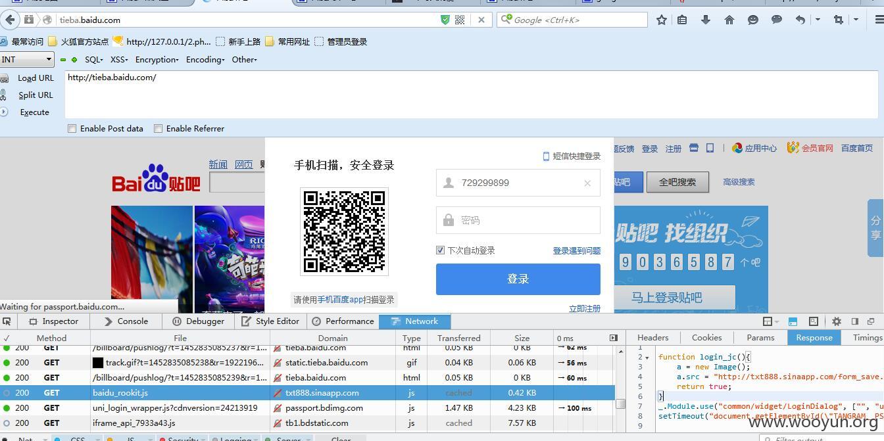This screenshot has width=884, height=441.
Task: Click the crop screenshot toolbar icon
Action: coord(839,20)
